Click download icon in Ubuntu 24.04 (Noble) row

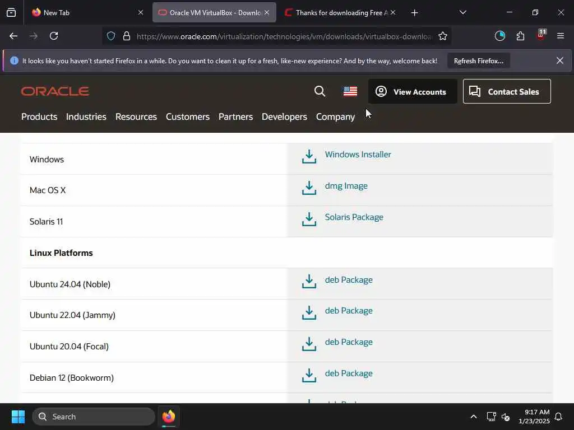309,282
